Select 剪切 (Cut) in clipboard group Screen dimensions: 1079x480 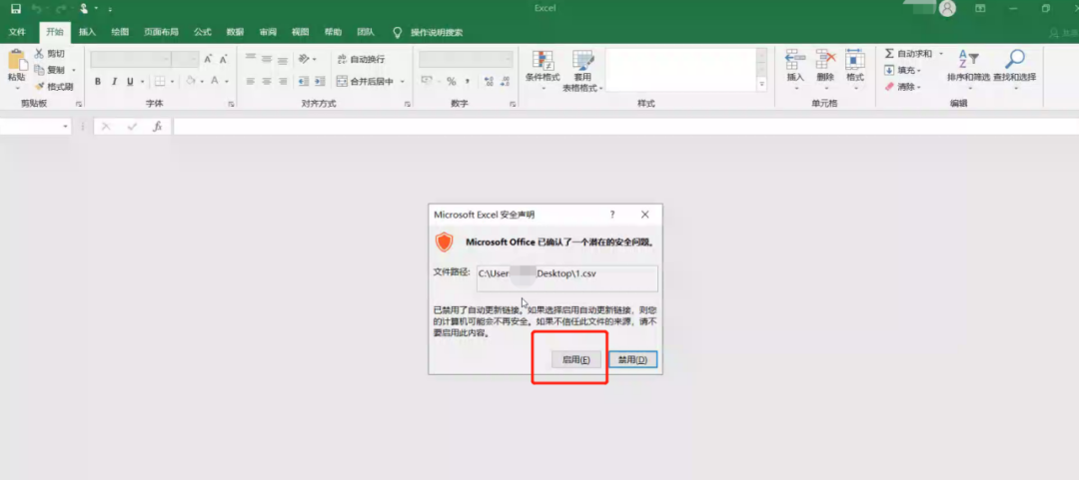pyautogui.click(x=50, y=54)
